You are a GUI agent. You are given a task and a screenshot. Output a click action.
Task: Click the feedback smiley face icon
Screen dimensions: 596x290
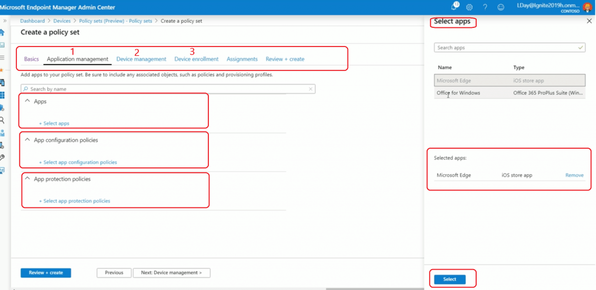coord(501,7)
